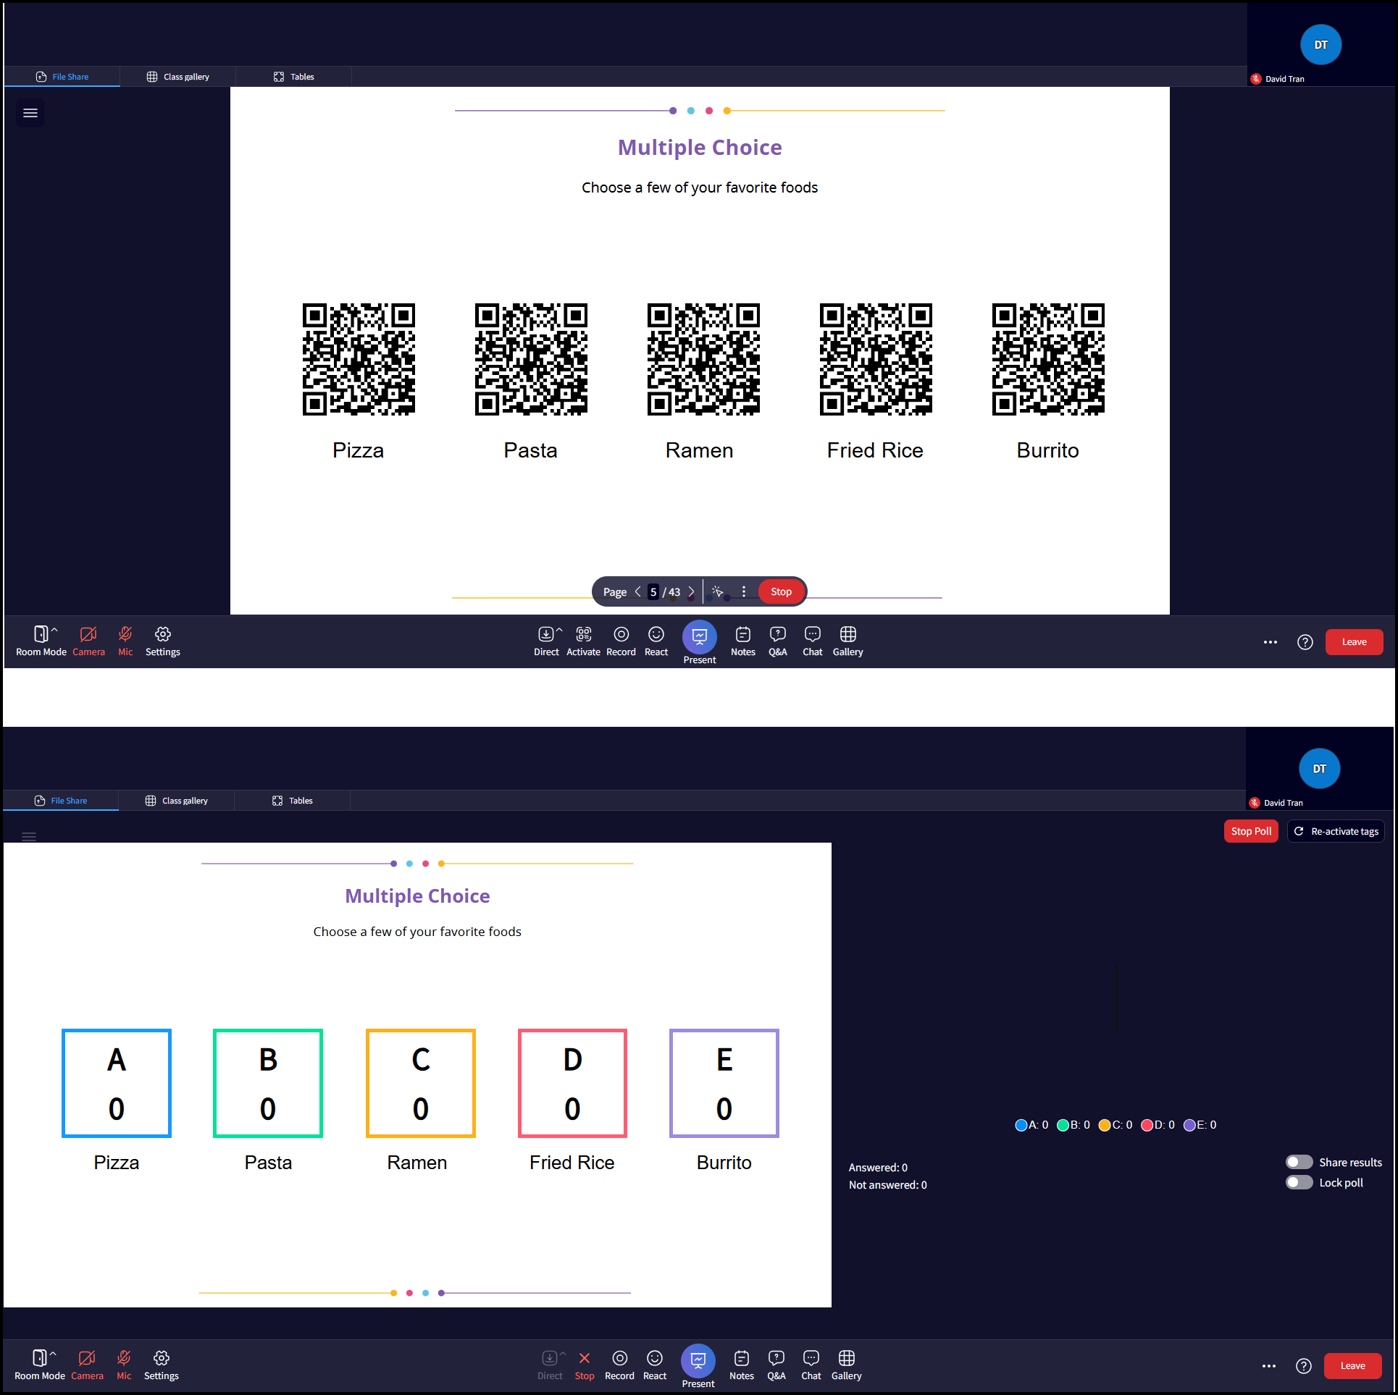Activate the laser pointer icon in page bar
The width and height of the screenshot is (1398, 1395).
718,591
